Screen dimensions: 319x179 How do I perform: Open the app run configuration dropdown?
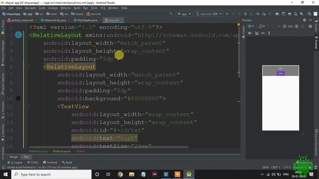184,14
